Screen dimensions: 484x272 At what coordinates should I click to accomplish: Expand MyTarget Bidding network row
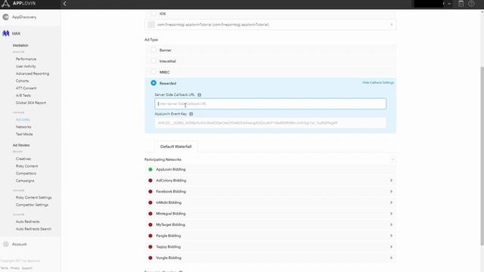tap(391, 225)
